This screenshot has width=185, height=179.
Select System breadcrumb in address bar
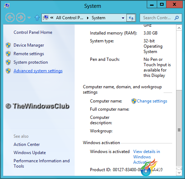pyautogui.click(x=99, y=18)
